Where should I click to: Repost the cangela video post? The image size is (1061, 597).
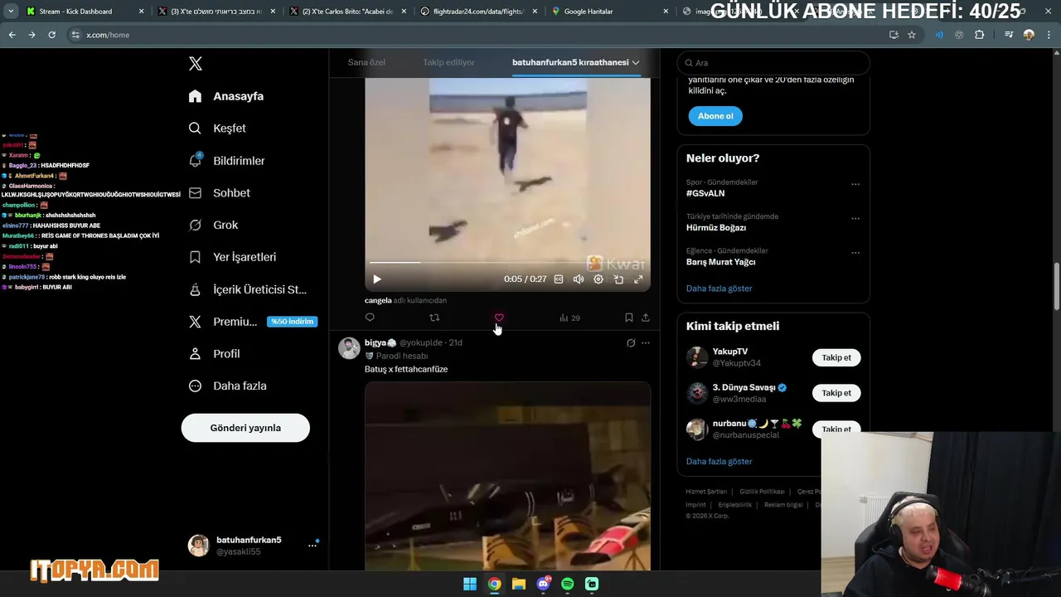434,318
